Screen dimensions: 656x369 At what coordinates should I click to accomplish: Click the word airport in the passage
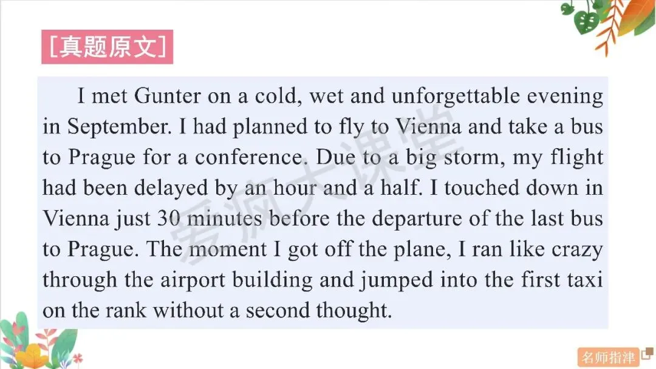(193, 280)
